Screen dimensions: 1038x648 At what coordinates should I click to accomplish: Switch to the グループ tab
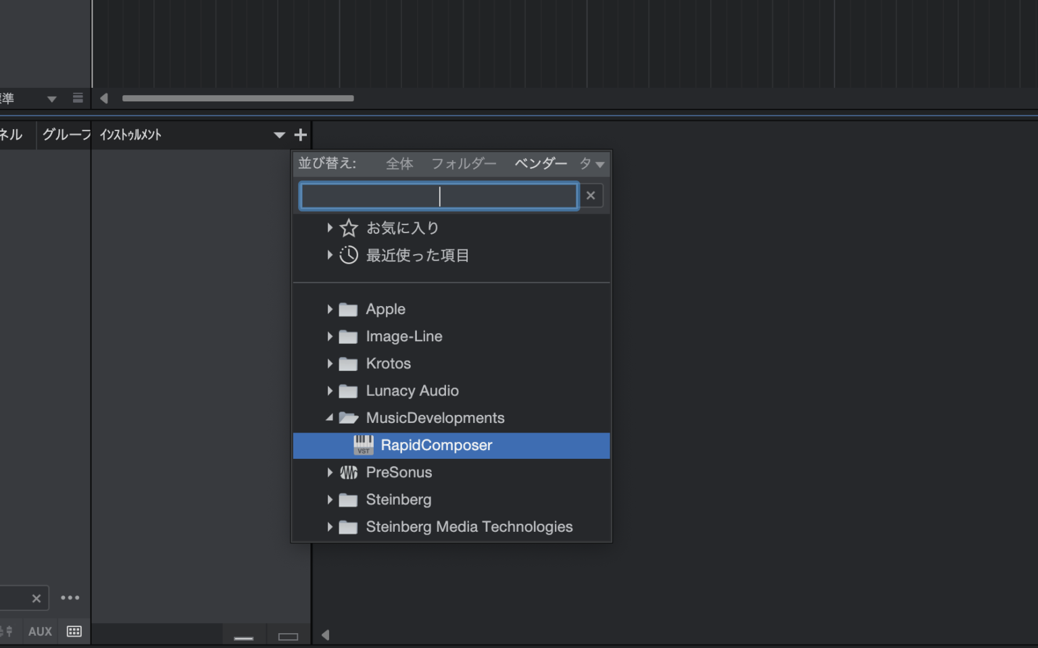[x=65, y=134]
